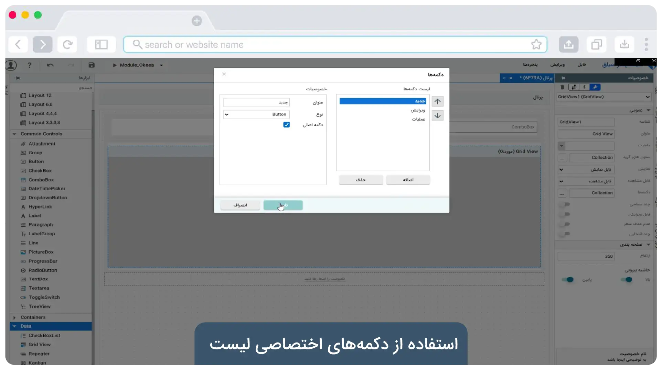This screenshot has height=370, width=662.
Task: Switch to events lightning bolt icon
Action: (584, 87)
